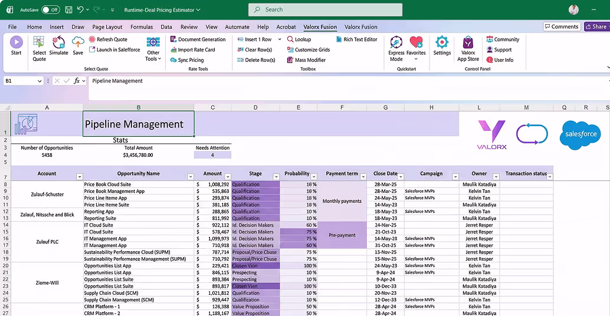Open the Lookup tool

299,39
